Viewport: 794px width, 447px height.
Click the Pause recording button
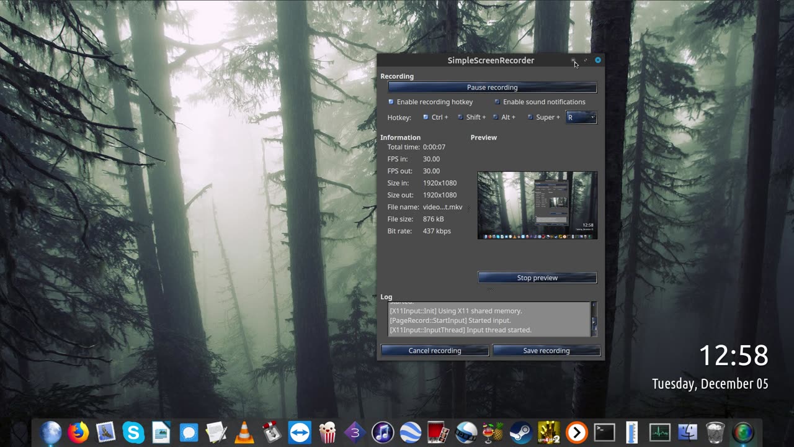(x=493, y=88)
